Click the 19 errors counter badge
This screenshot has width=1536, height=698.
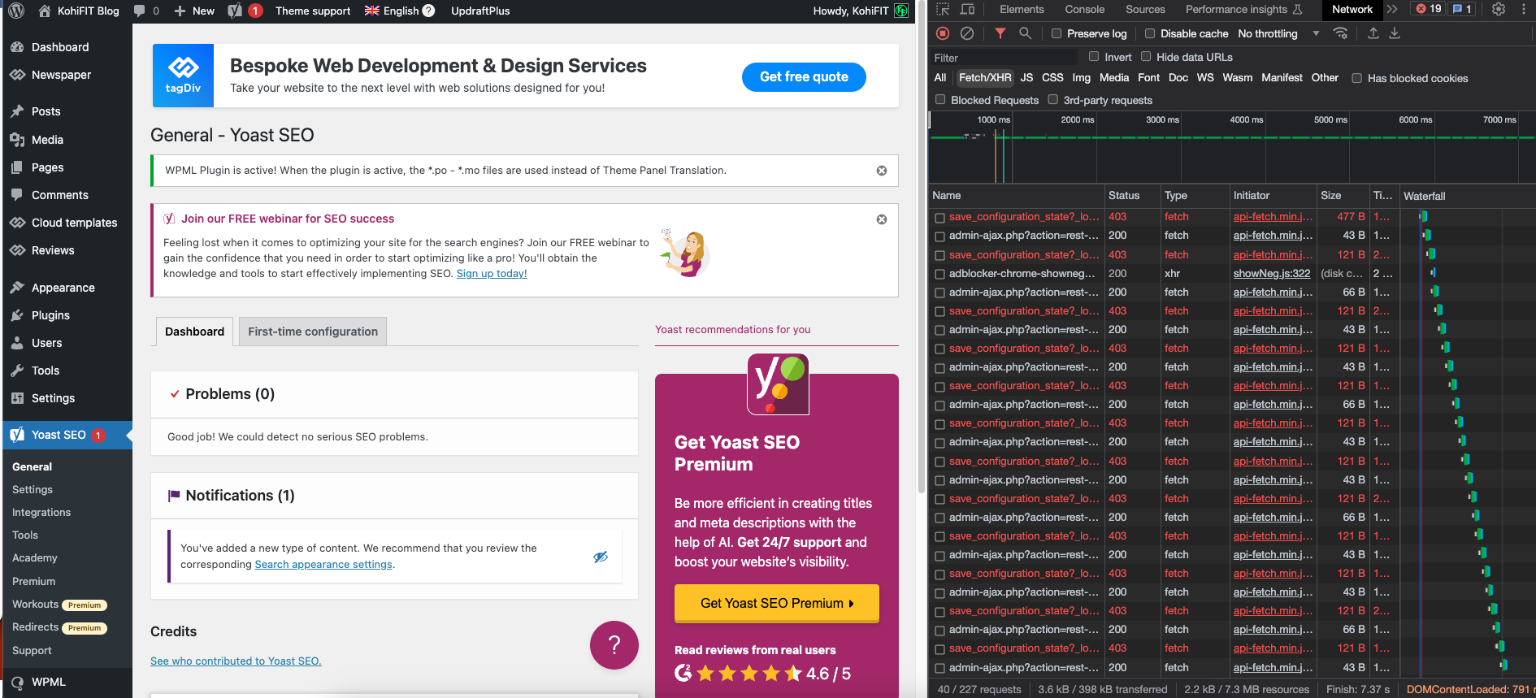pyautogui.click(x=1429, y=9)
